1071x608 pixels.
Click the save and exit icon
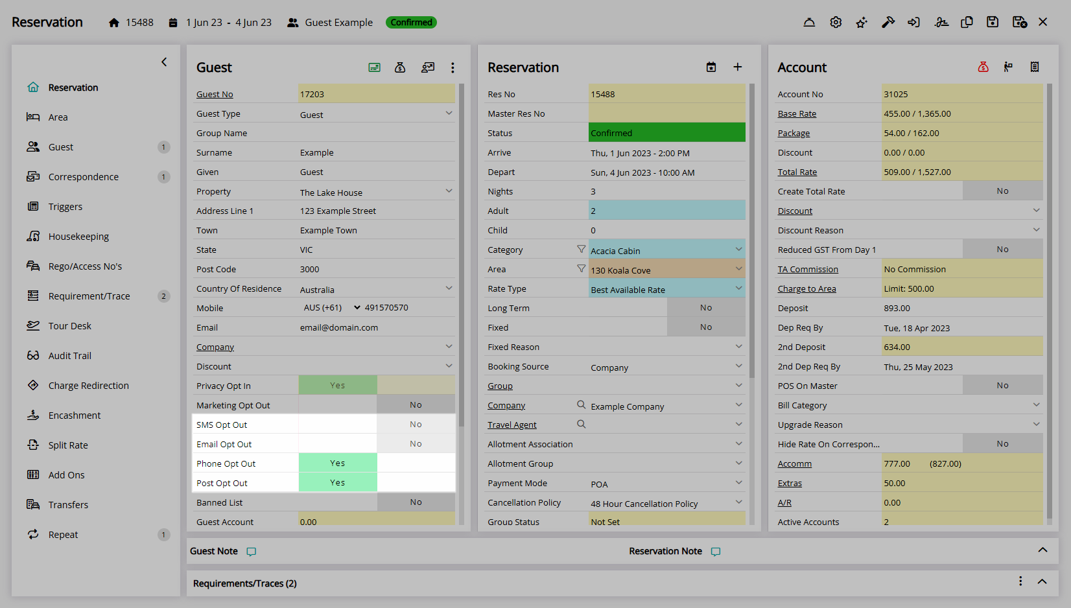1019,22
